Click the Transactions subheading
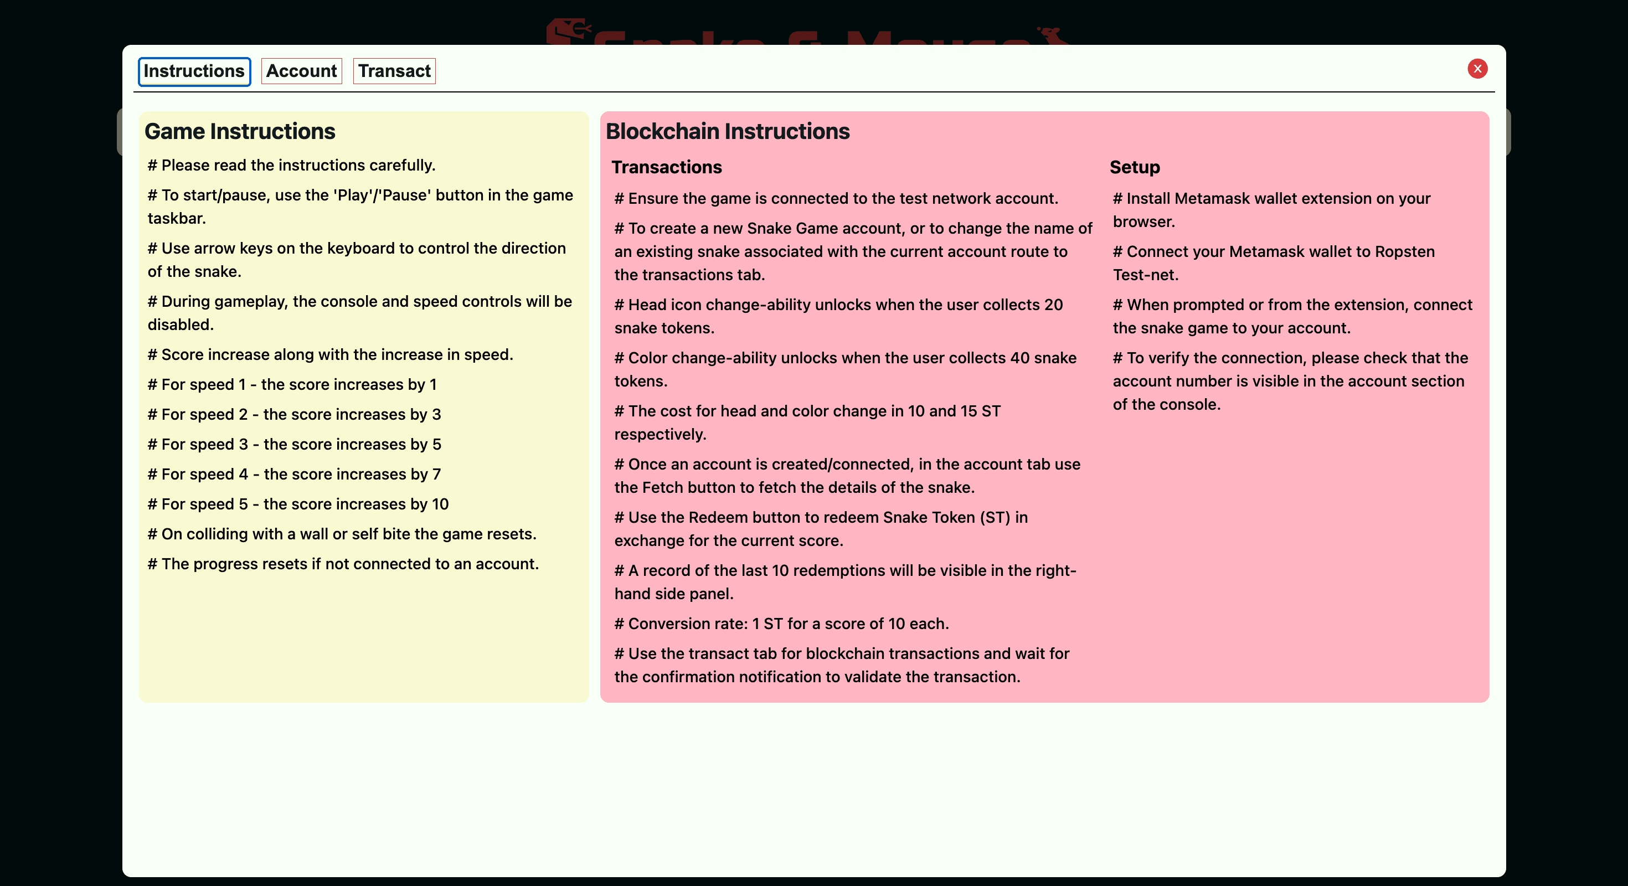 [x=666, y=167]
